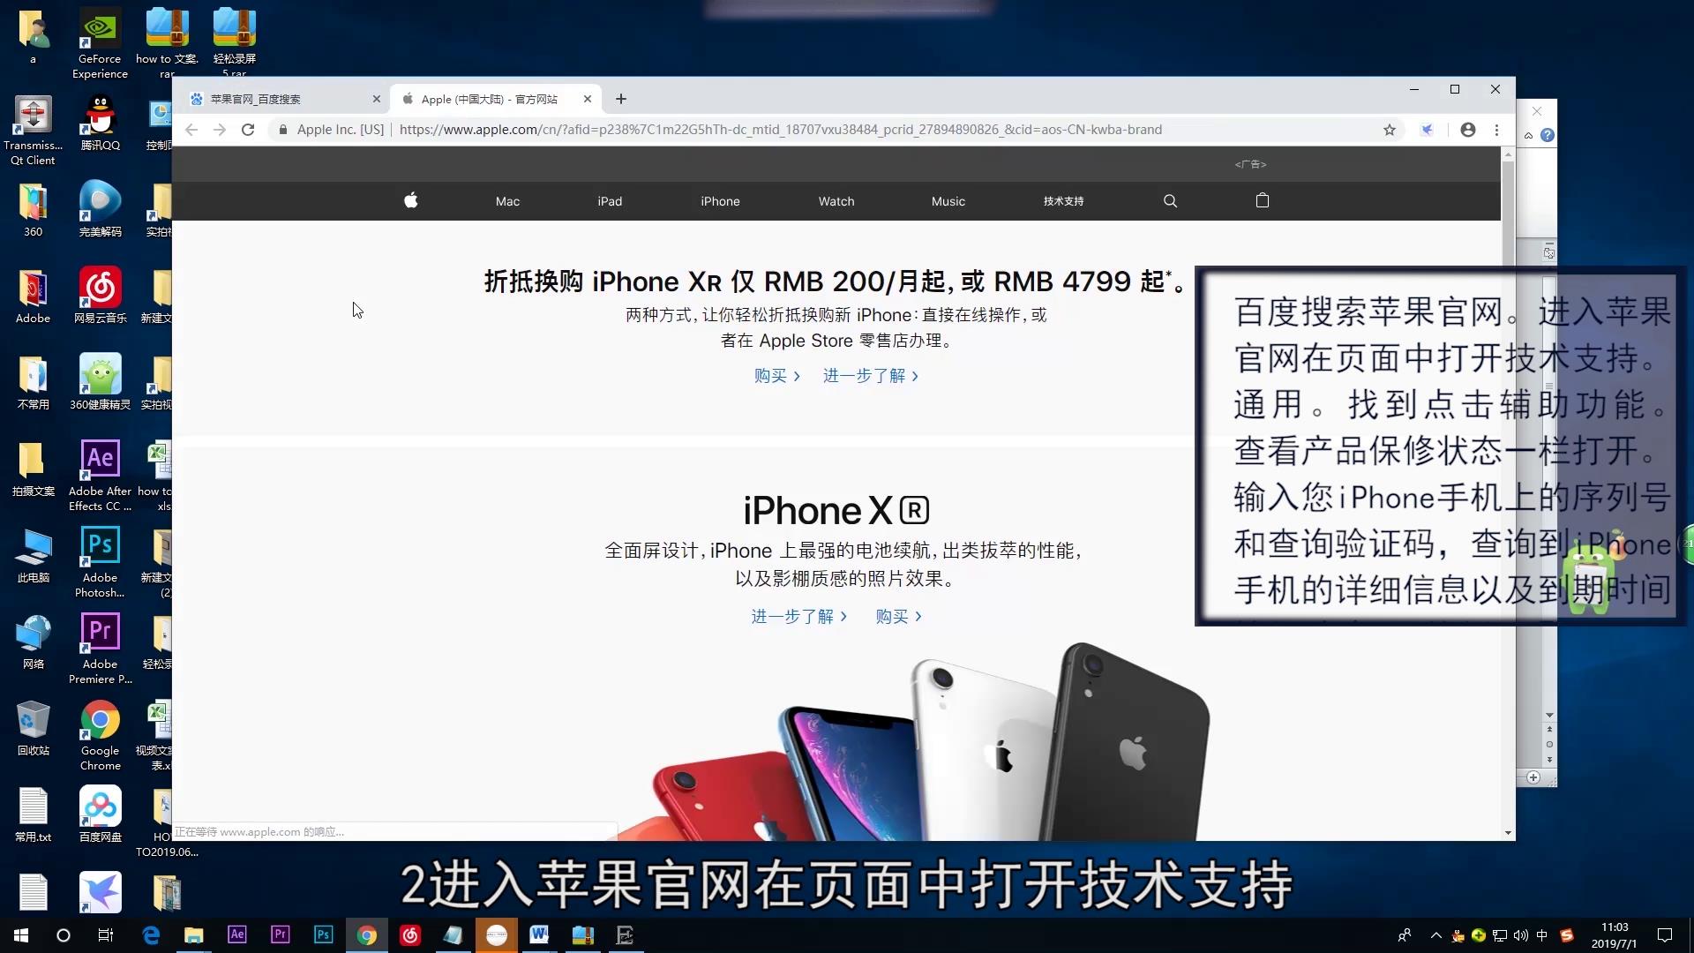Select iPad tab in Apple navbar
Screen dimensions: 1694x953
coord(610,200)
